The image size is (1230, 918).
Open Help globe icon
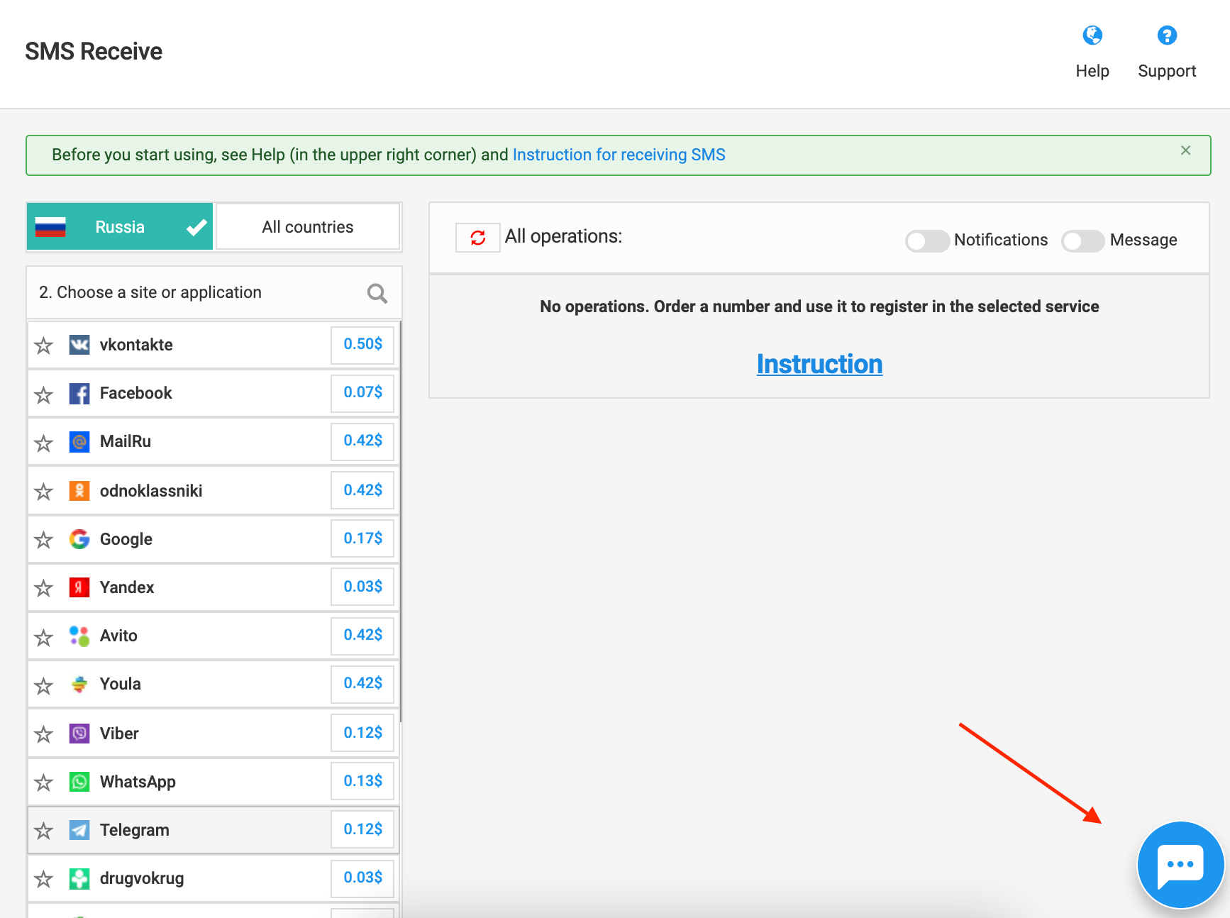[1092, 35]
